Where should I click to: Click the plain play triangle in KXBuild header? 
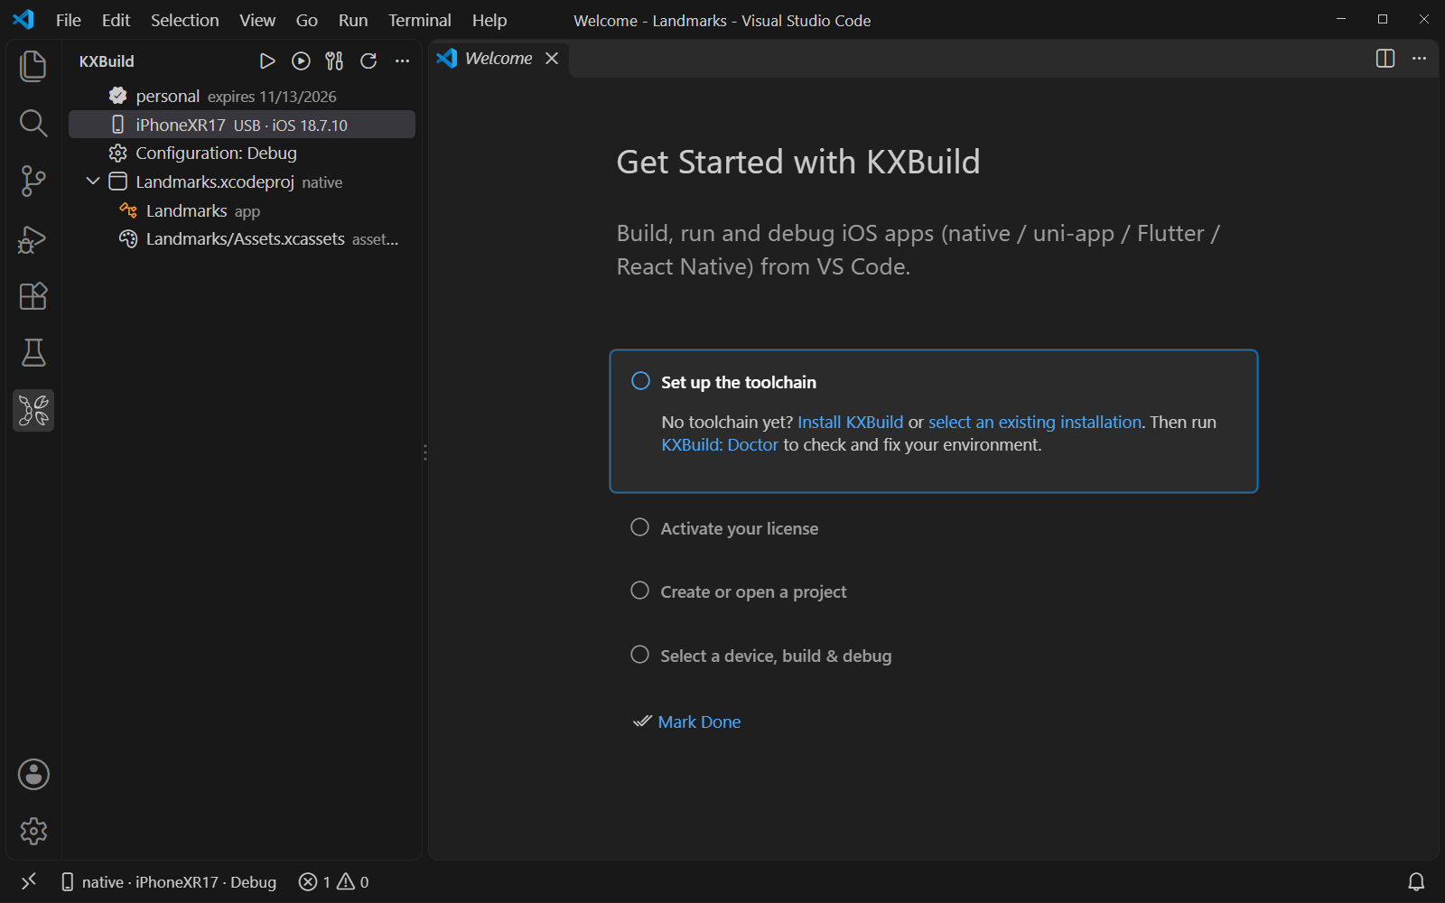tap(267, 61)
